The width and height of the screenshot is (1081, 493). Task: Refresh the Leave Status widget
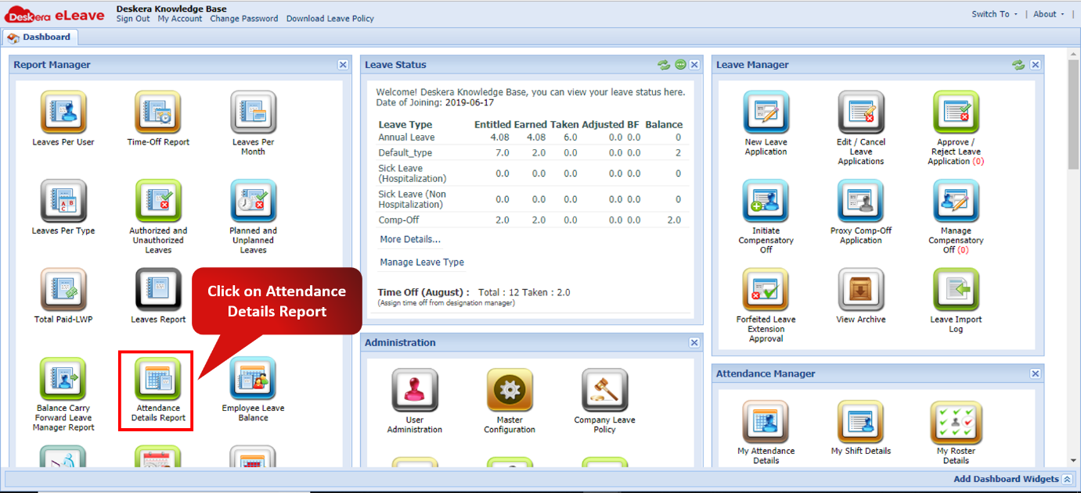[664, 65]
